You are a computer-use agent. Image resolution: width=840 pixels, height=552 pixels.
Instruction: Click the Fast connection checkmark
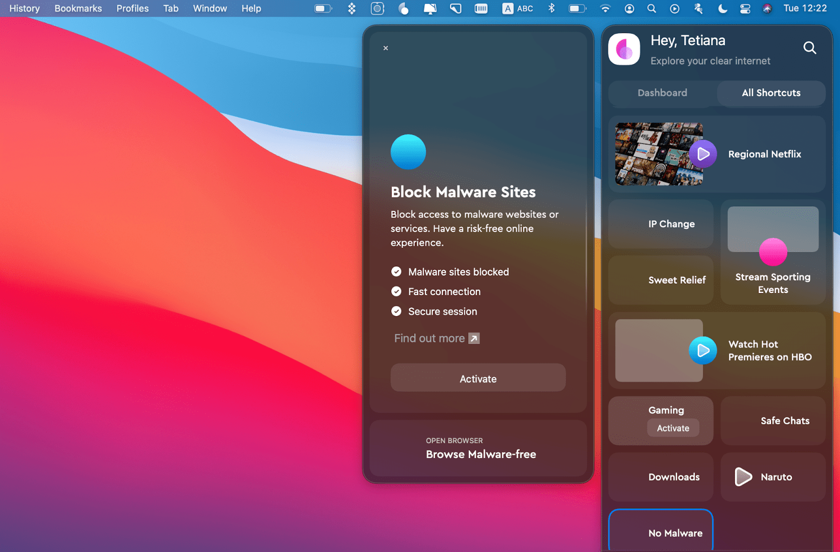[x=396, y=291]
